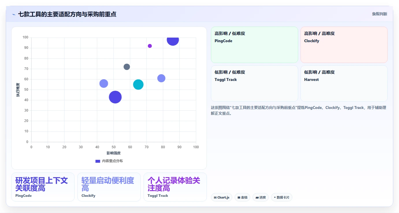Click the light blue bubble at x 44
The image size is (399, 213).
[104, 84]
